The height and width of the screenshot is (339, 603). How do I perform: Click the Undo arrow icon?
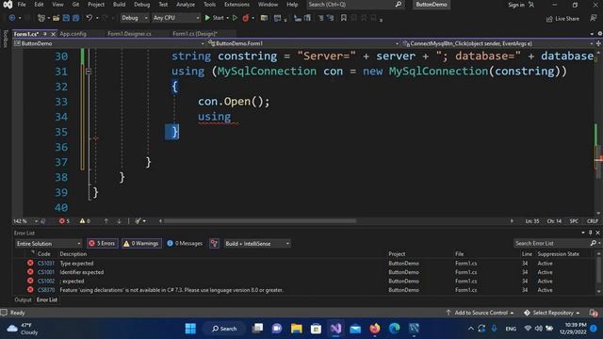(90, 18)
